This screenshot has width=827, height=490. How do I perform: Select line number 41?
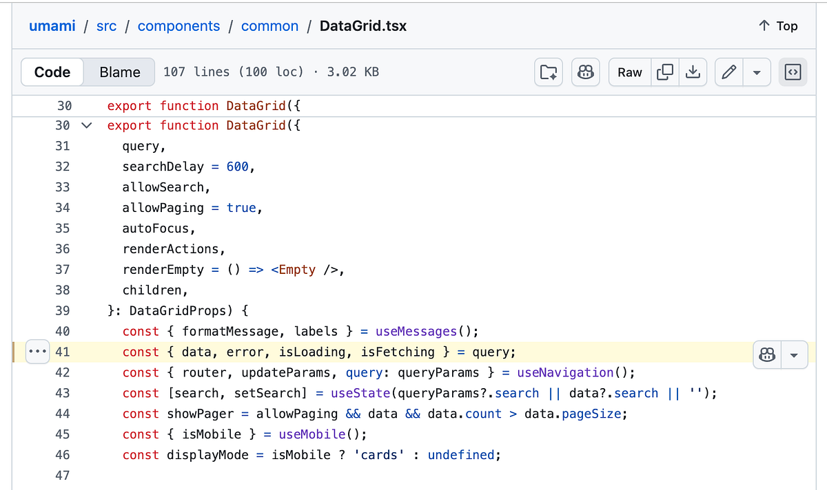pyautogui.click(x=62, y=352)
